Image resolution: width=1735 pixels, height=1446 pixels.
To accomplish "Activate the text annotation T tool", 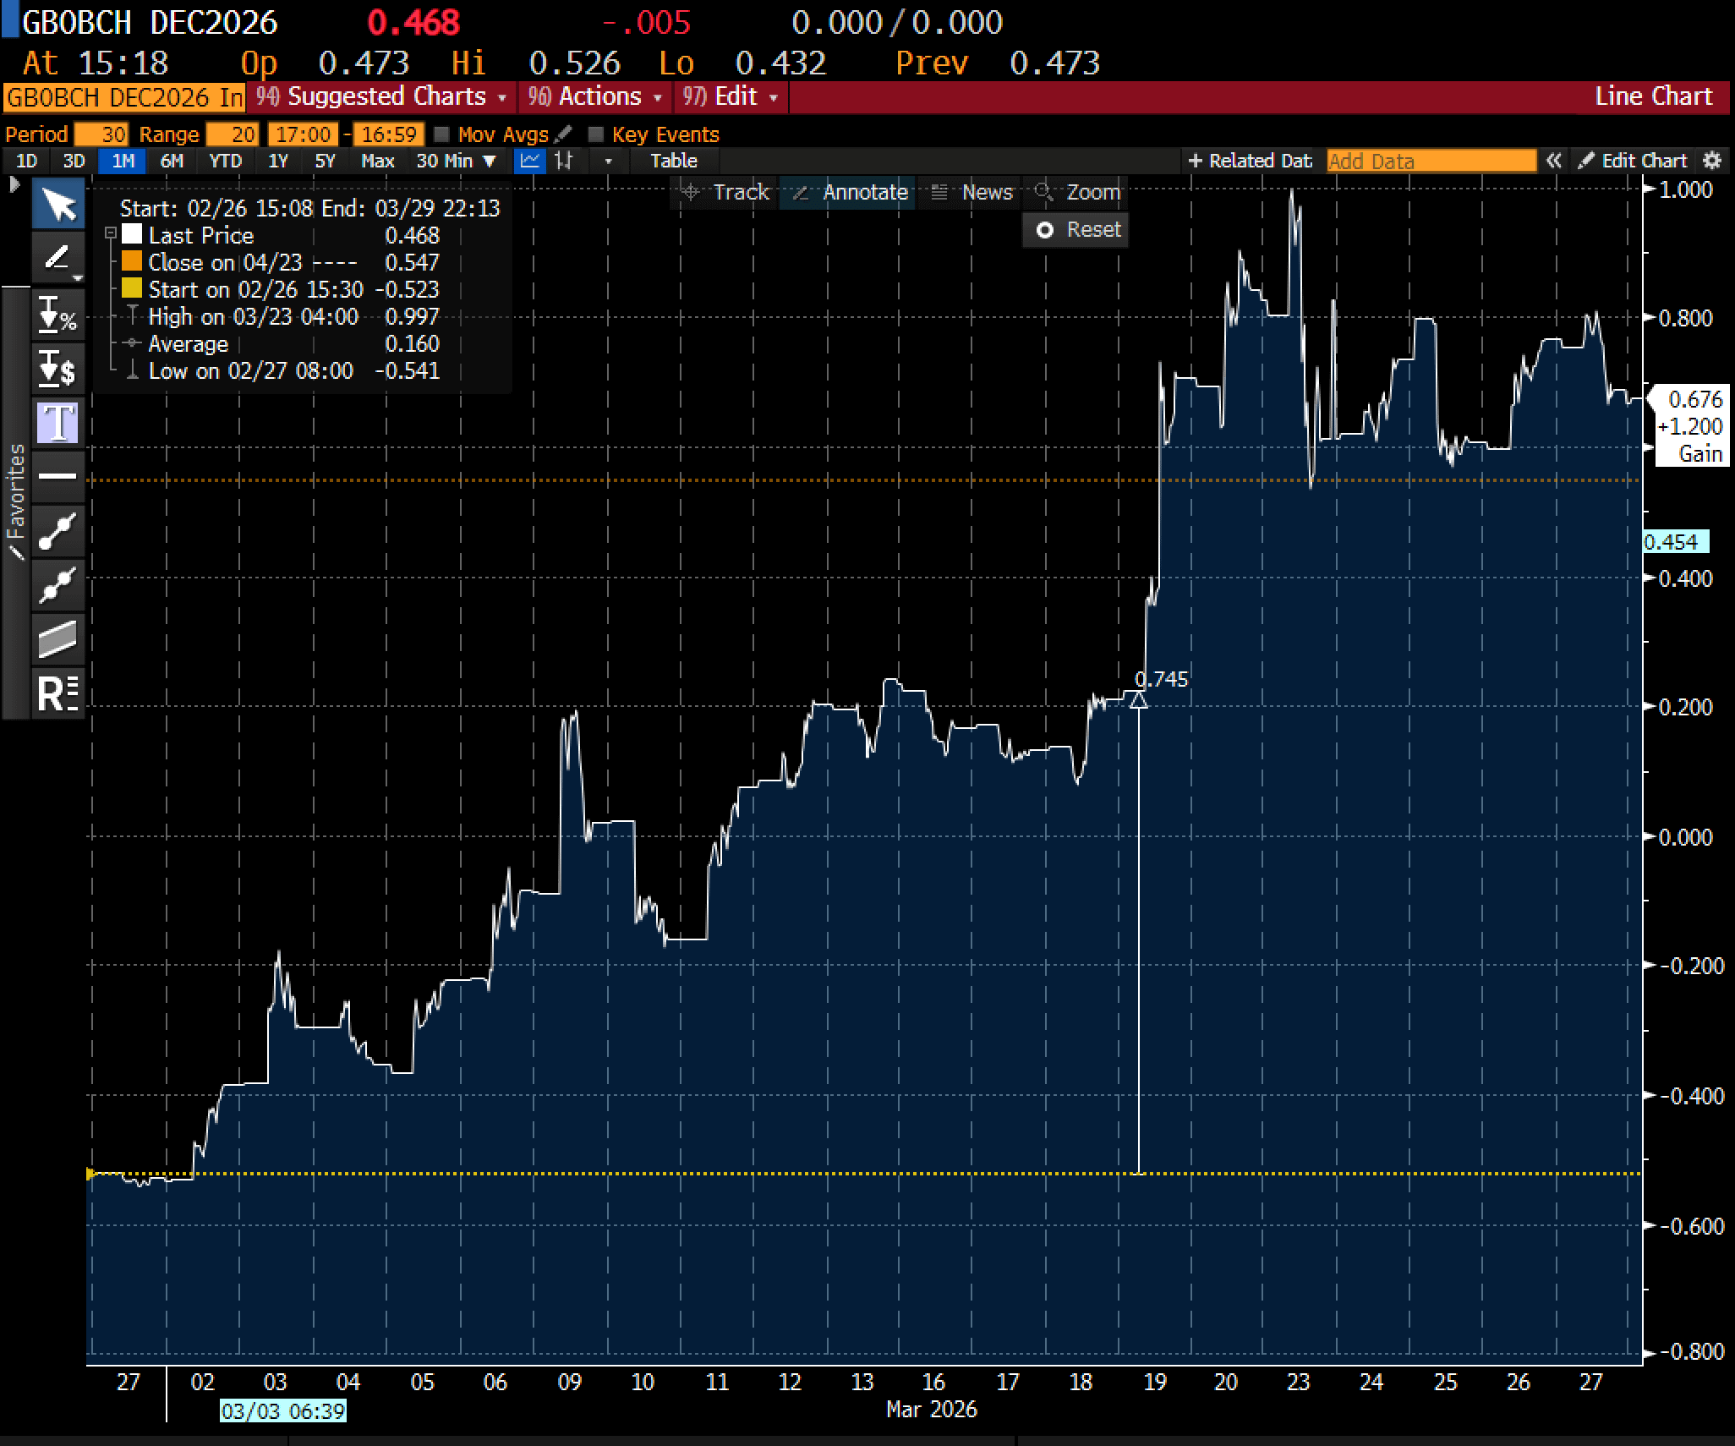I will (x=58, y=422).
